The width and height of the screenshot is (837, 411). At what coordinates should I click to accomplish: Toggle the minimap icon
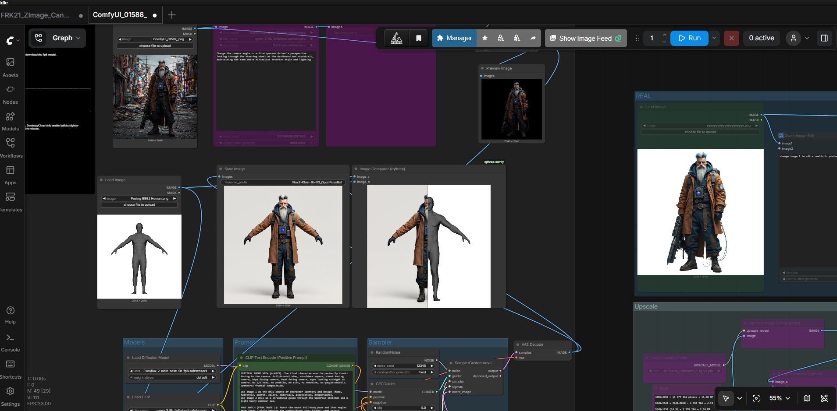pos(807,398)
